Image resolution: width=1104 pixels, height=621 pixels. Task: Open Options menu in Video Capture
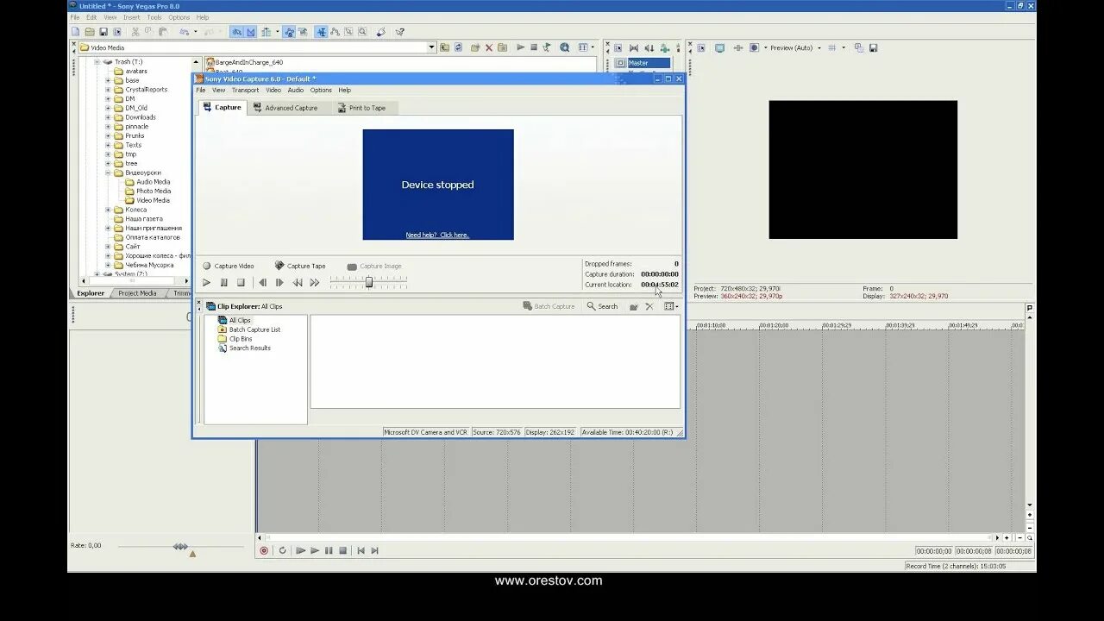coord(321,91)
